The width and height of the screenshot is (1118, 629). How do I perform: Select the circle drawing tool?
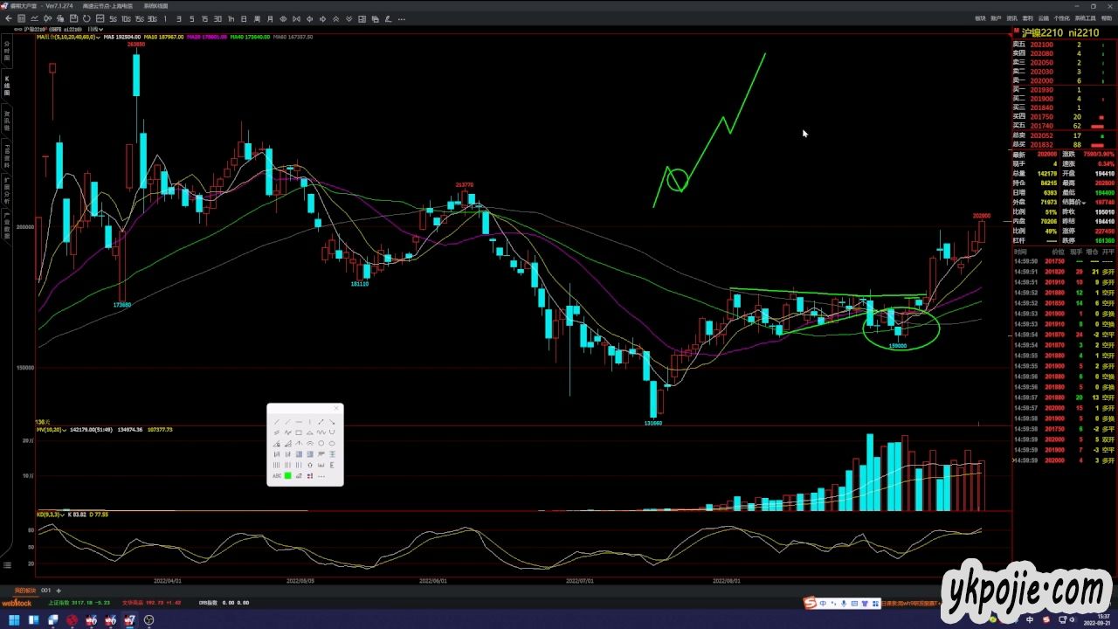321,444
